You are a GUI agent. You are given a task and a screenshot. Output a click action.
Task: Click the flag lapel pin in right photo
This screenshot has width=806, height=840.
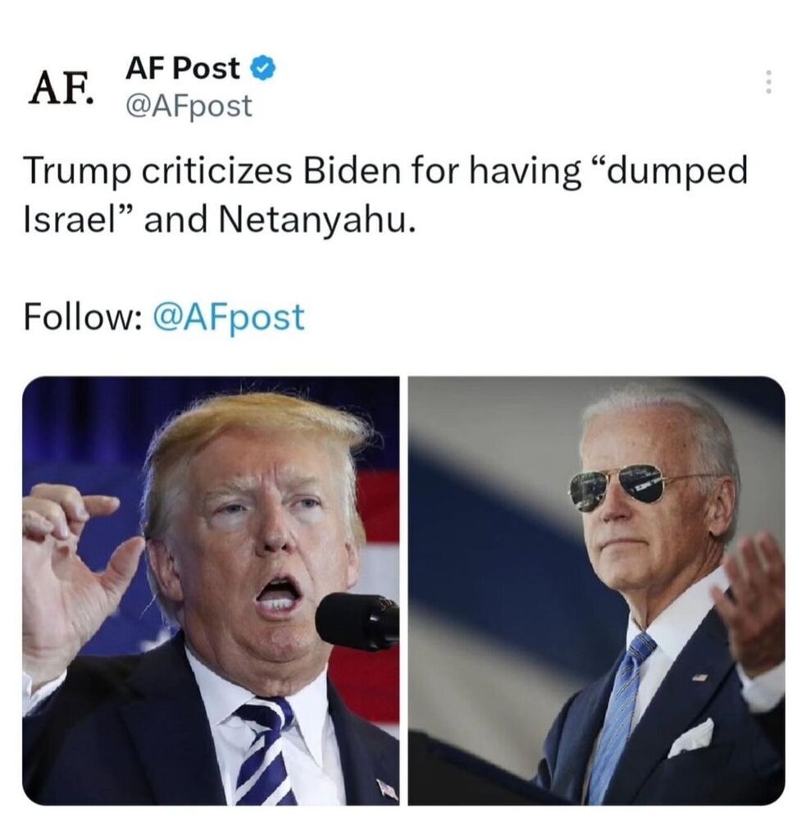coord(699,677)
